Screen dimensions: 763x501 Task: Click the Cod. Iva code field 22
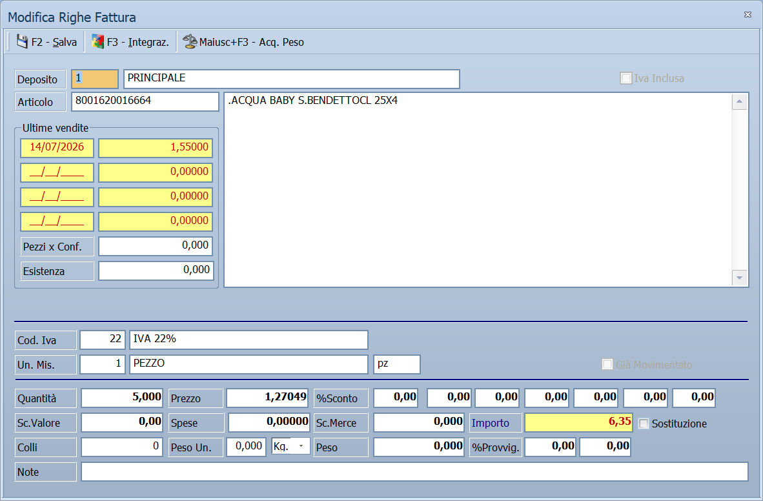pyautogui.click(x=103, y=340)
